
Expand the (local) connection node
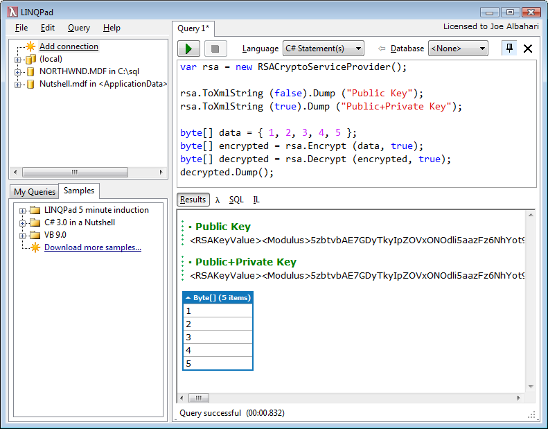pos(17,60)
